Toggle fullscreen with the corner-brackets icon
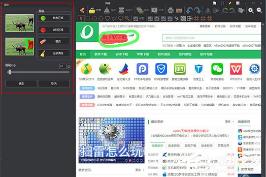Screen dimensions: 266x177 (222, 3)
